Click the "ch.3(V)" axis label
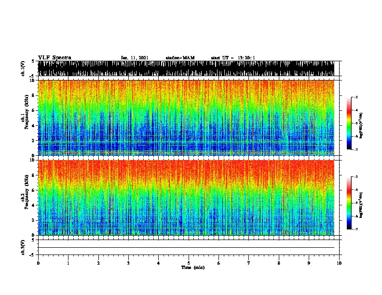Viewport: 382px width, 295px height. (23, 247)
